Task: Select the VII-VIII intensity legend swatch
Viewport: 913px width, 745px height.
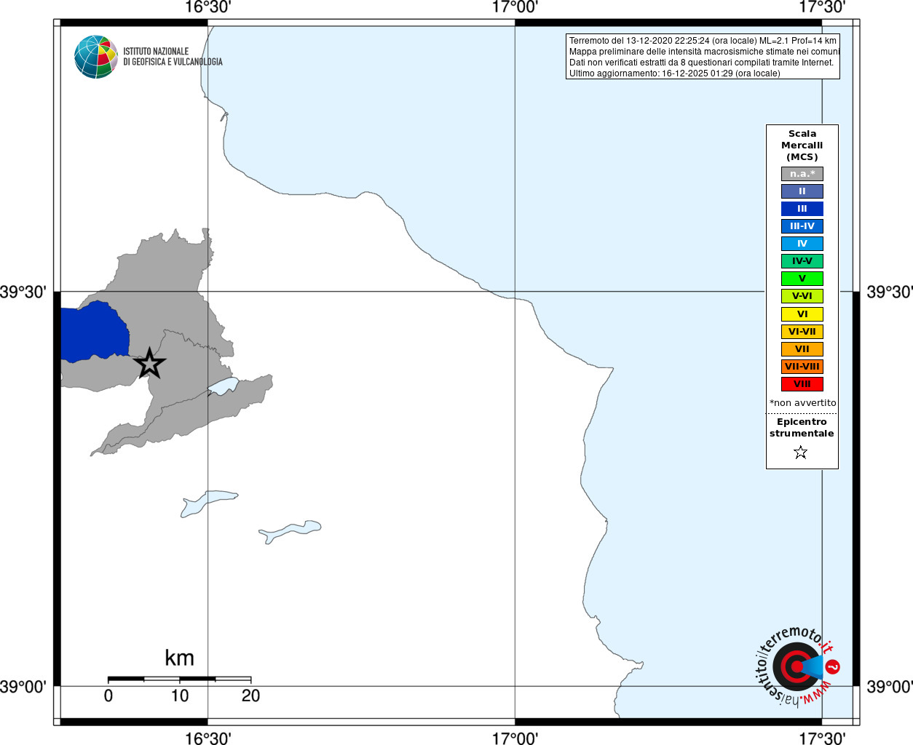Action: 802,367
